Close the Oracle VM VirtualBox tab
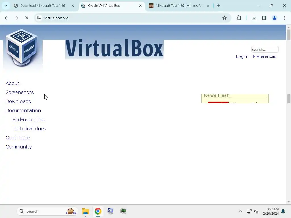The height and width of the screenshot is (218, 291). coord(140,6)
